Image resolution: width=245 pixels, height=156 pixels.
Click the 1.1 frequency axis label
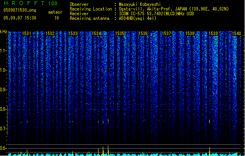[4, 51]
